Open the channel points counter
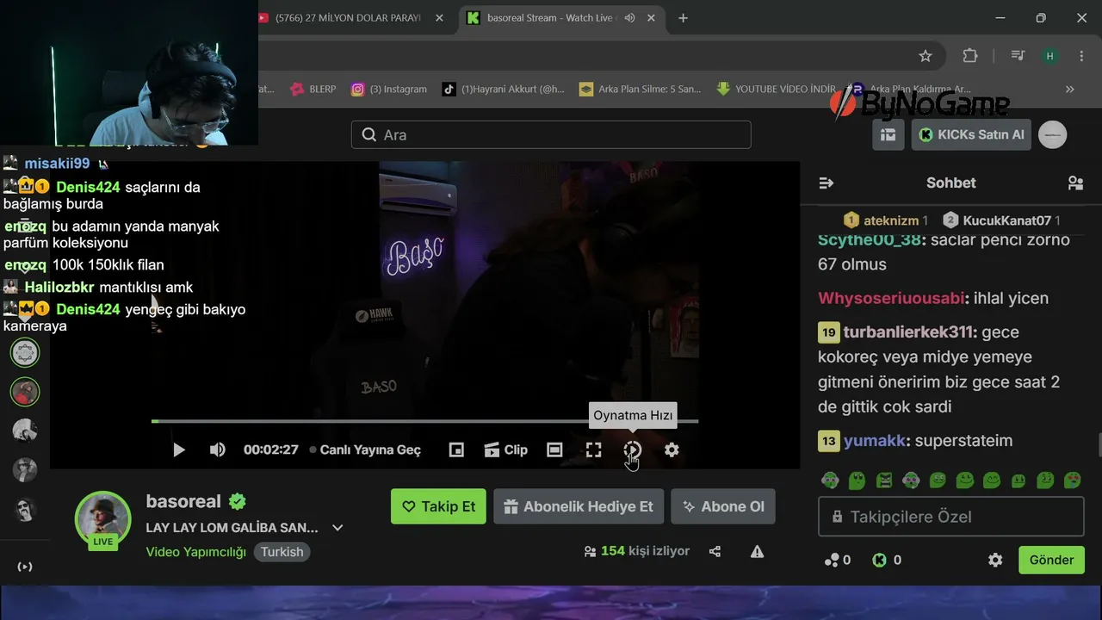1102x620 pixels. (838, 560)
